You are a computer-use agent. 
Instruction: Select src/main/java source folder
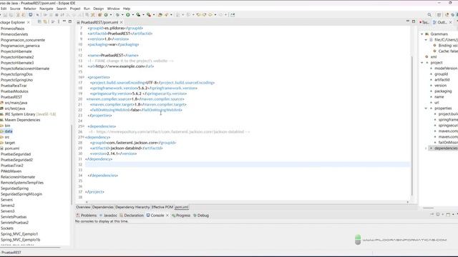(x=16, y=103)
